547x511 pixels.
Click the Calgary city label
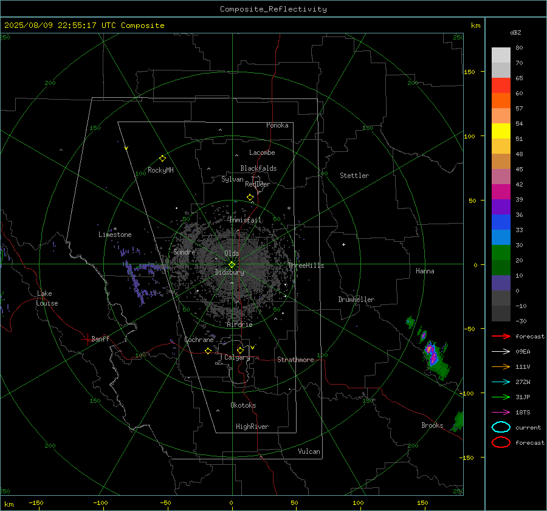[237, 357]
